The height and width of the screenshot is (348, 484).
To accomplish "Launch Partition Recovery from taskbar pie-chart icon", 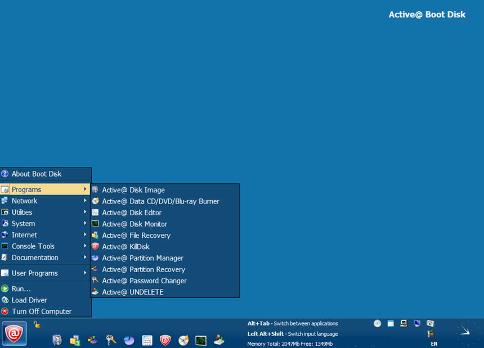I will [93, 340].
